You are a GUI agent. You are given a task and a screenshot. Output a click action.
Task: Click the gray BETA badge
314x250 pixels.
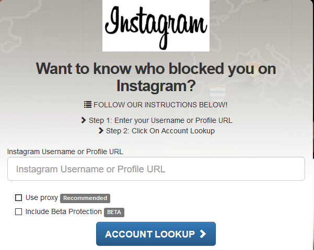(x=114, y=213)
